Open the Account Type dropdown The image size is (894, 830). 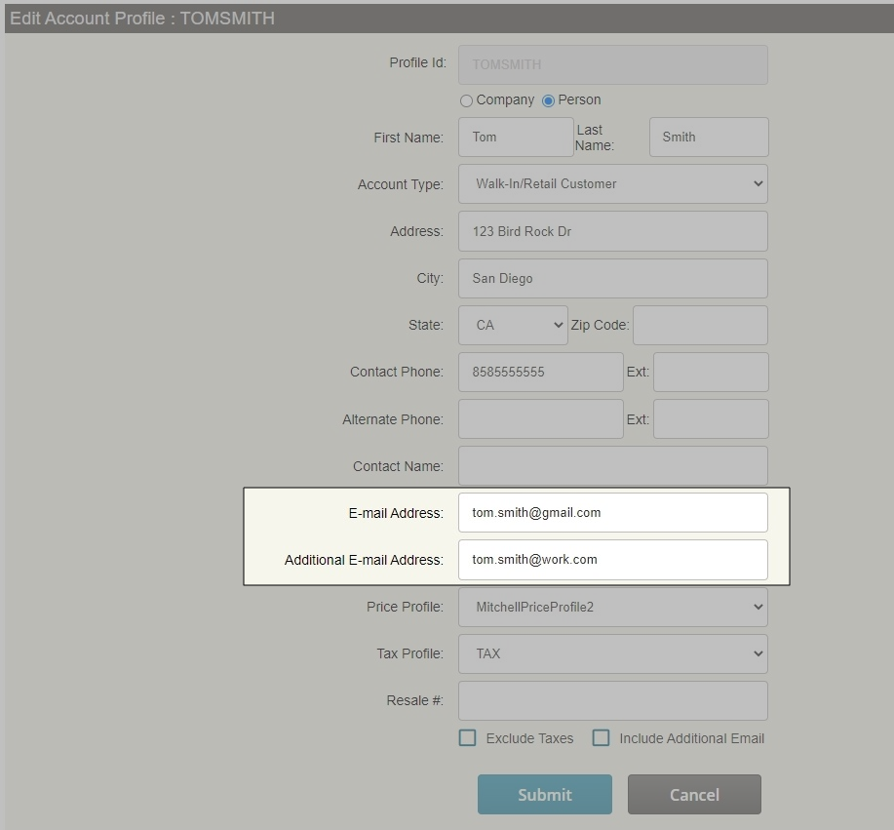(x=612, y=183)
